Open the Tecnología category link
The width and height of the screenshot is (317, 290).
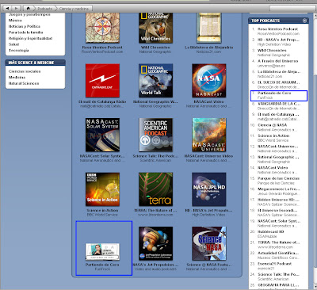point(19,50)
